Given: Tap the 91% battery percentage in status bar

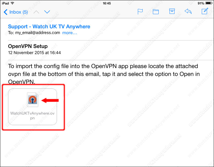Looking at the screenshot, I should (x=201, y=3).
